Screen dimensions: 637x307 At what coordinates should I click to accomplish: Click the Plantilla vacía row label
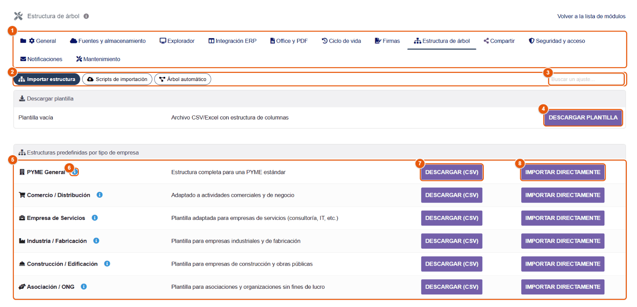coord(36,117)
